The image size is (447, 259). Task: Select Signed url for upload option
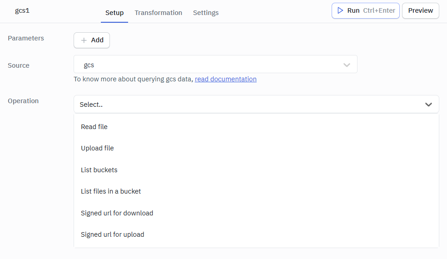coord(112,234)
